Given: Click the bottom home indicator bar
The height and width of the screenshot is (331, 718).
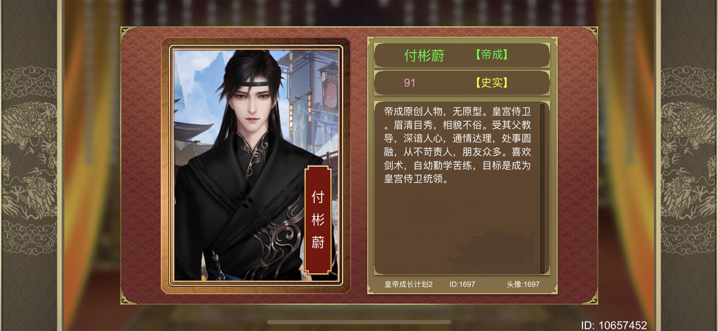Looking at the screenshot, I should point(359,322).
